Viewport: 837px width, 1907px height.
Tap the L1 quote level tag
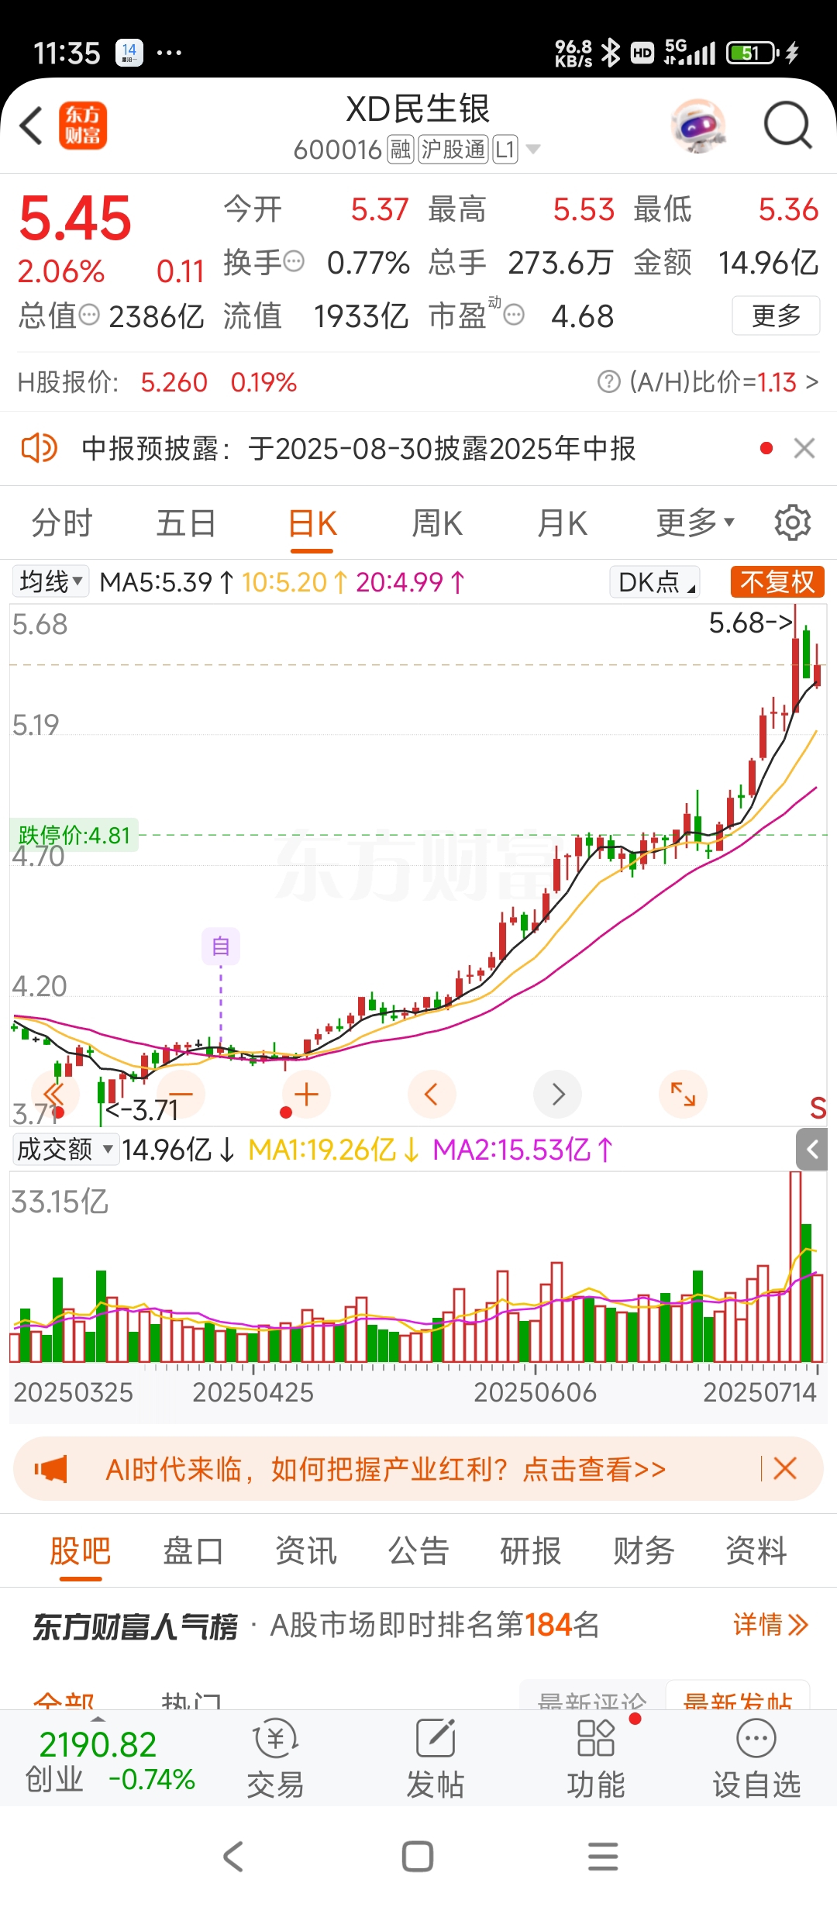[x=505, y=149]
